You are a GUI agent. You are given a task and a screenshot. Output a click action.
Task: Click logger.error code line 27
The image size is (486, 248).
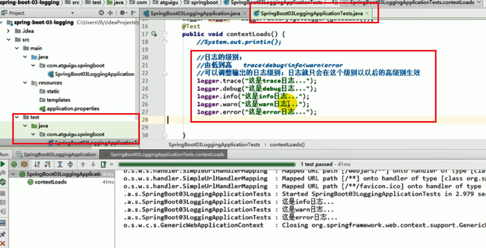pos(257,112)
